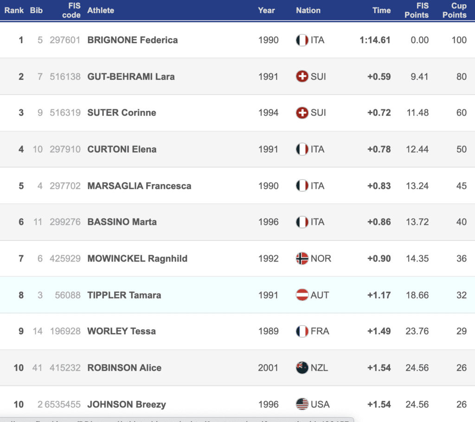Viewport: 475px width, 422px height.
Task: Click the Rank column header
Action: coord(14,10)
